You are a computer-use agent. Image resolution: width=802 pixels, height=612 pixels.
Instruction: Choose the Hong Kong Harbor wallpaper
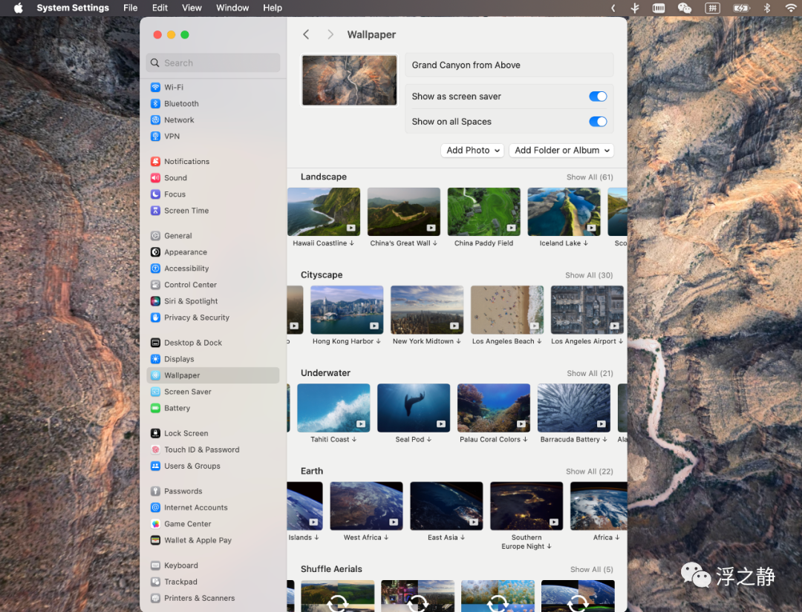click(347, 309)
